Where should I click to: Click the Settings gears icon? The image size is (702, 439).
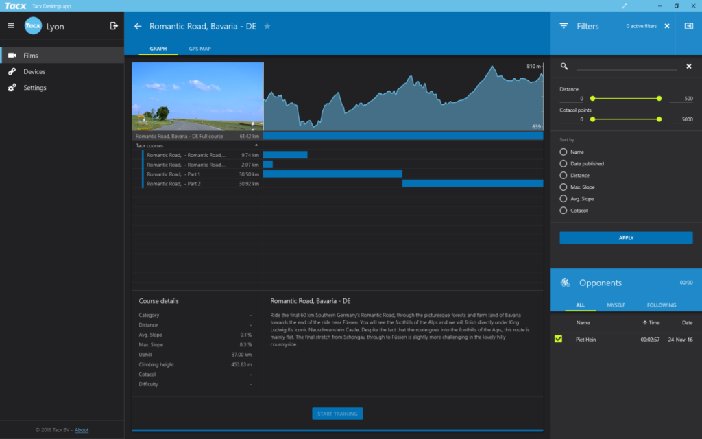coord(12,88)
